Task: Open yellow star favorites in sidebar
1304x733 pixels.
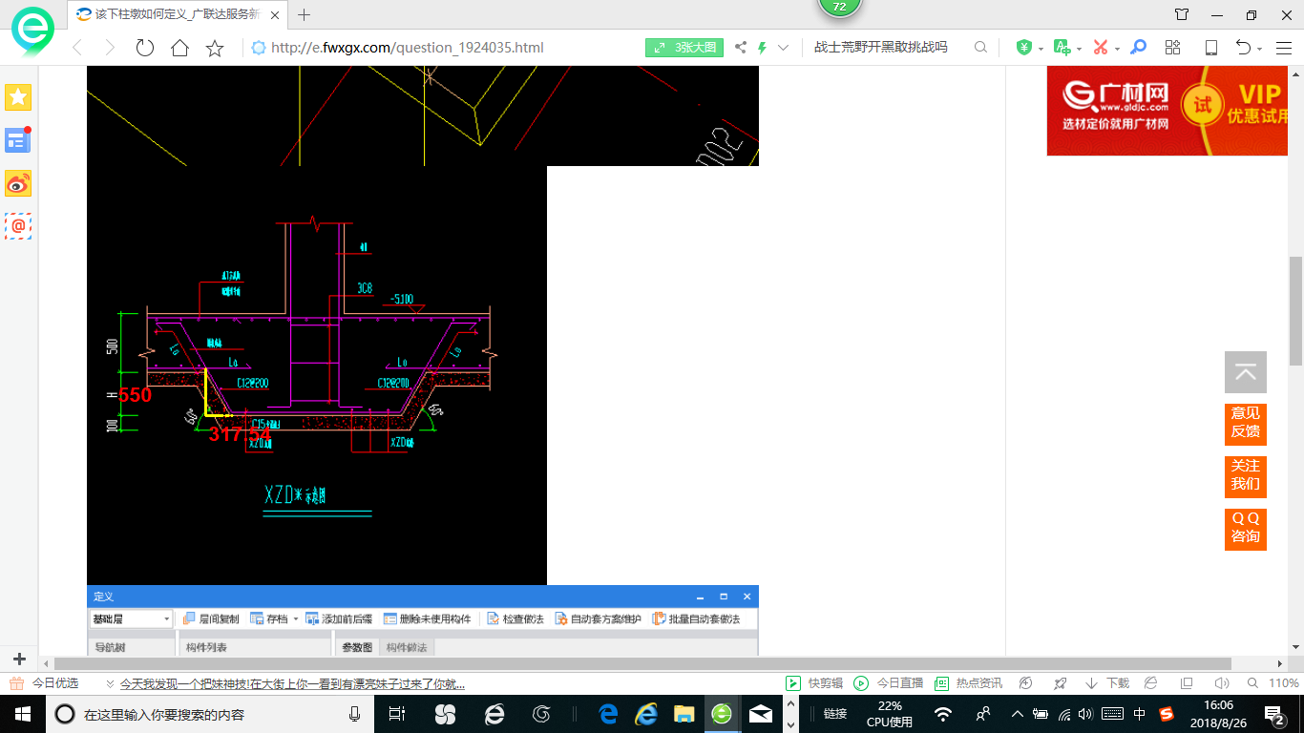Action: coord(18,96)
